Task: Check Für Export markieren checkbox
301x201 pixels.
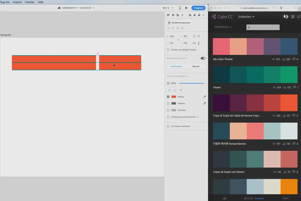Action: click(168, 126)
